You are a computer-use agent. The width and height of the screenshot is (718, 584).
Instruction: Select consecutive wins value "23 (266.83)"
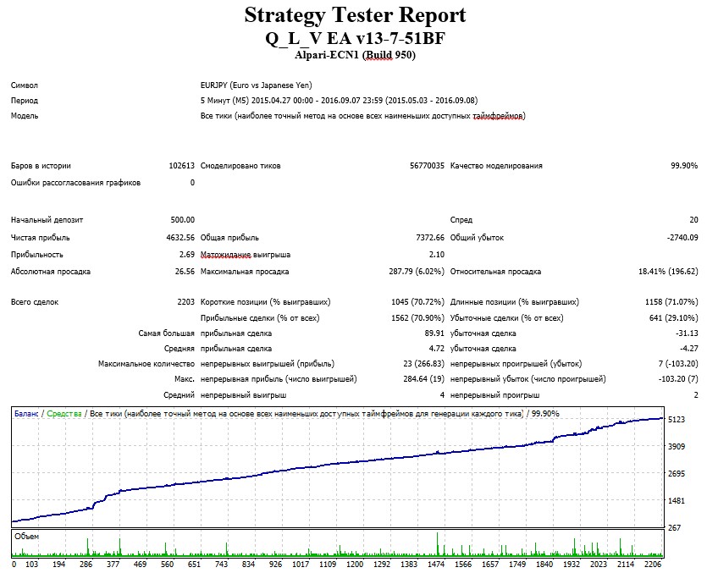[424, 364]
